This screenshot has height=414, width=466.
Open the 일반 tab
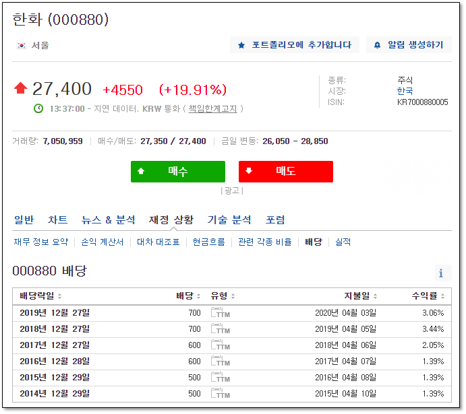[x=24, y=219]
